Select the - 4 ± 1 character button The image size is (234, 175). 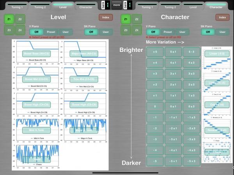173,150
